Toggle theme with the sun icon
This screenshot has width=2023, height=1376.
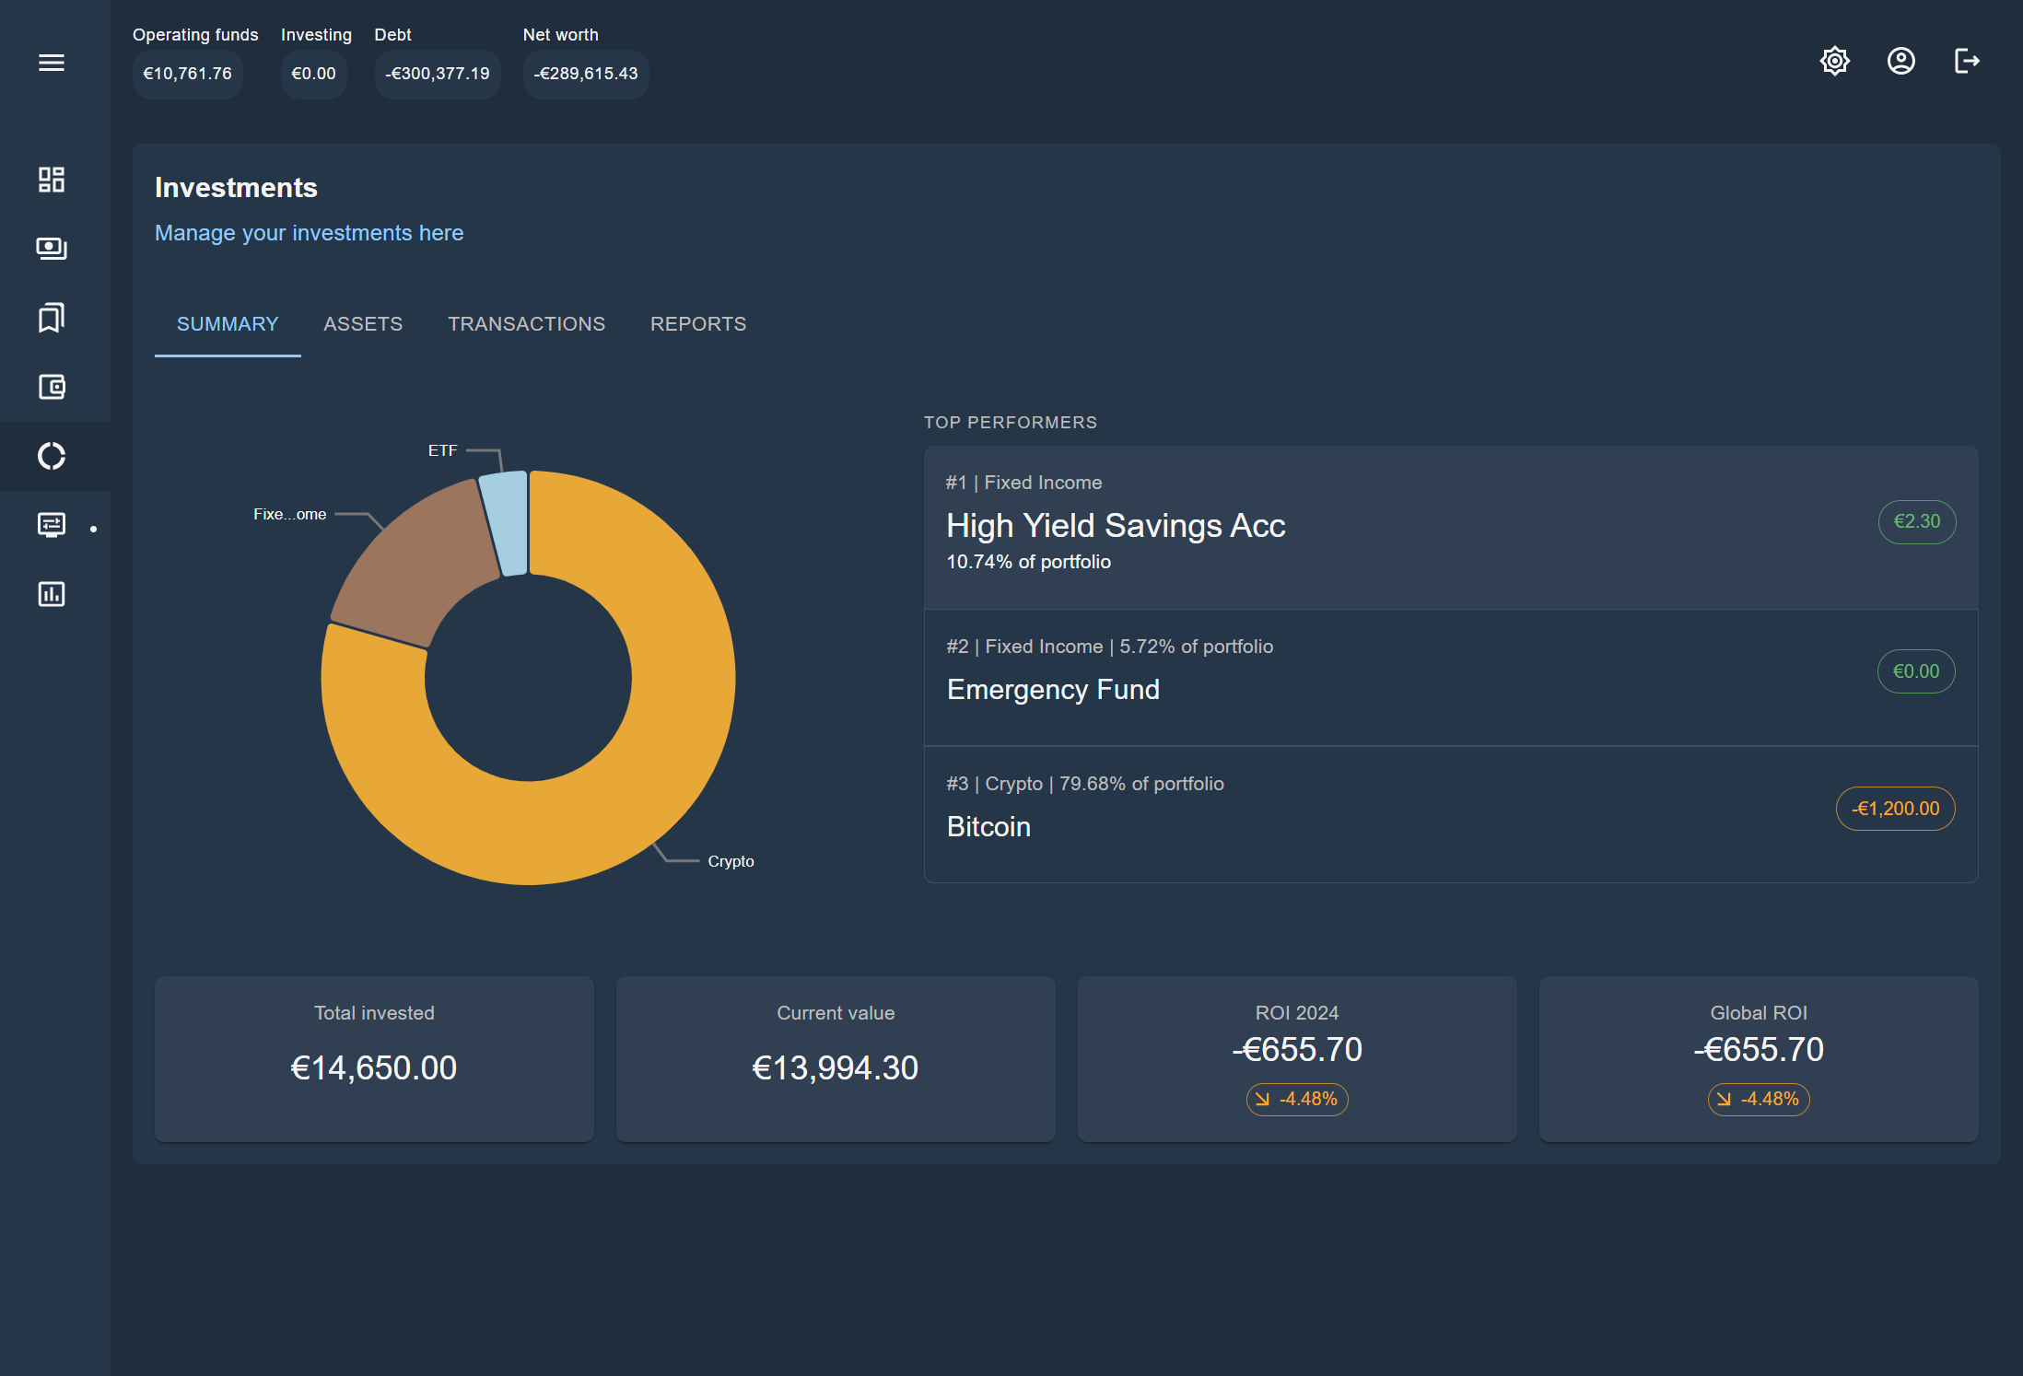[1834, 61]
